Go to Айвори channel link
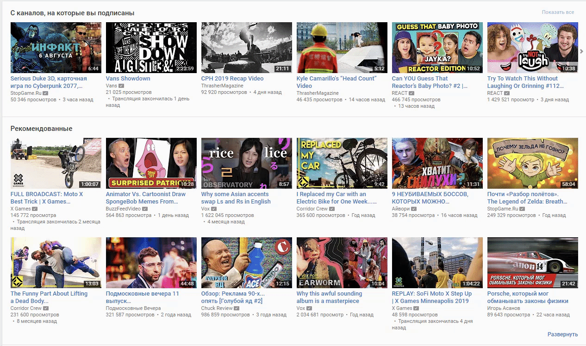The image size is (586, 346). pyautogui.click(x=401, y=209)
